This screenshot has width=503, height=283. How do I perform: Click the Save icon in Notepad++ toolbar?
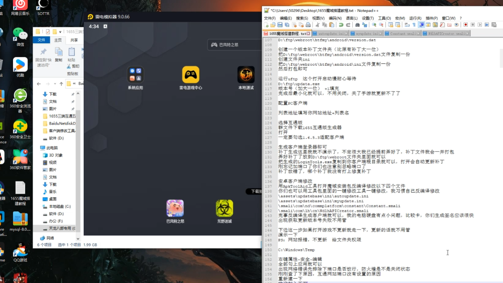(280, 25)
